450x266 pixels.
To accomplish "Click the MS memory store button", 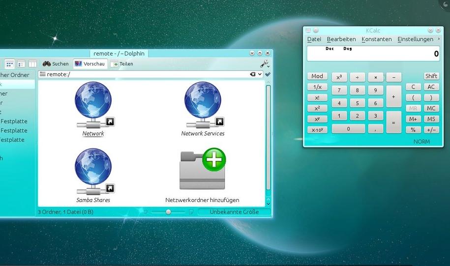I will click(x=431, y=119).
